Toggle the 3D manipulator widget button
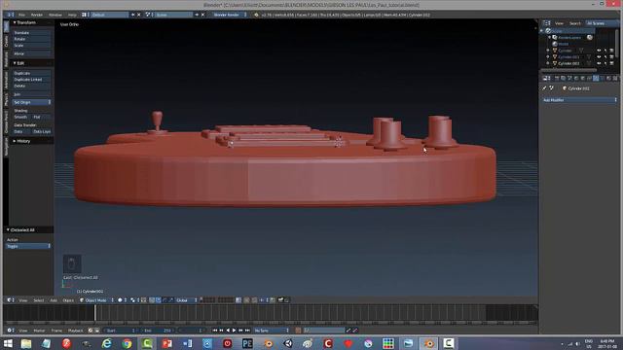 click(152, 300)
